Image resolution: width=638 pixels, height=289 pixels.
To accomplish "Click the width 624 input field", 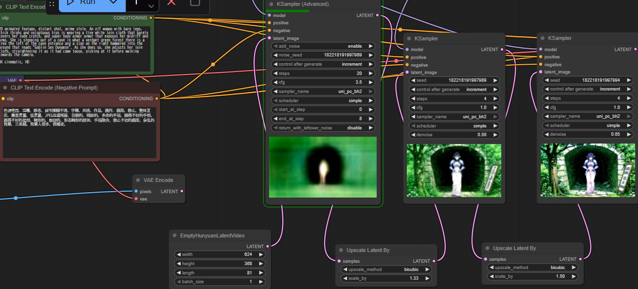I will click(220, 254).
